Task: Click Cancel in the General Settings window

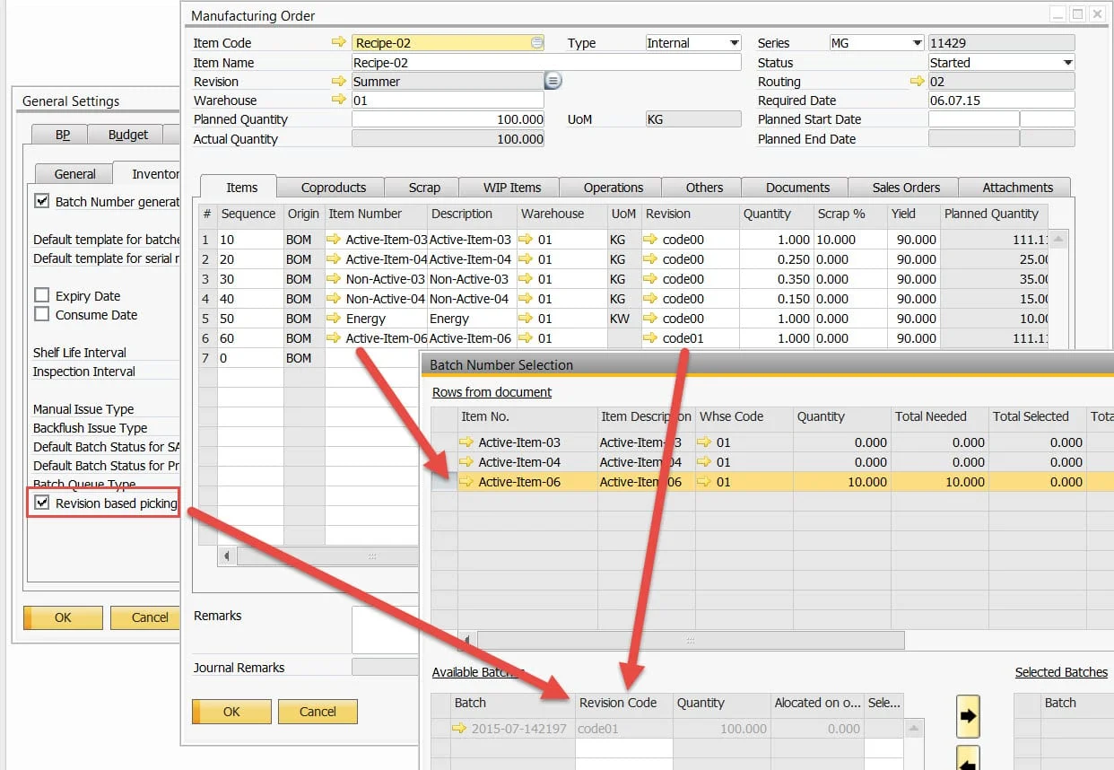Action: click(x=145, y=617)
